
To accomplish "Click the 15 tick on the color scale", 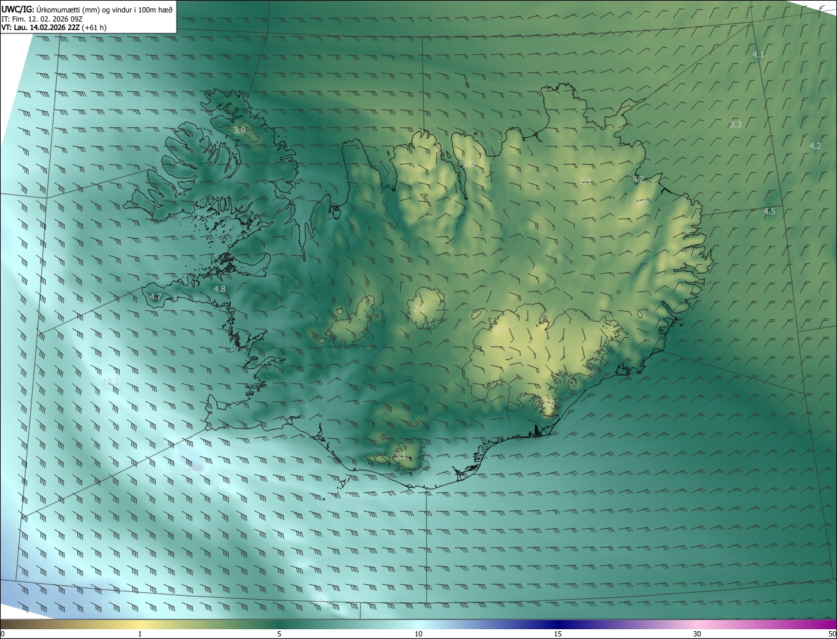I will [558, 634].
